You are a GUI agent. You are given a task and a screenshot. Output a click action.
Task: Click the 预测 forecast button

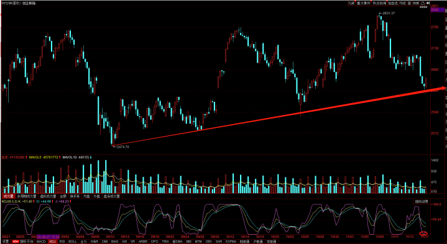(x=416, y=3)
